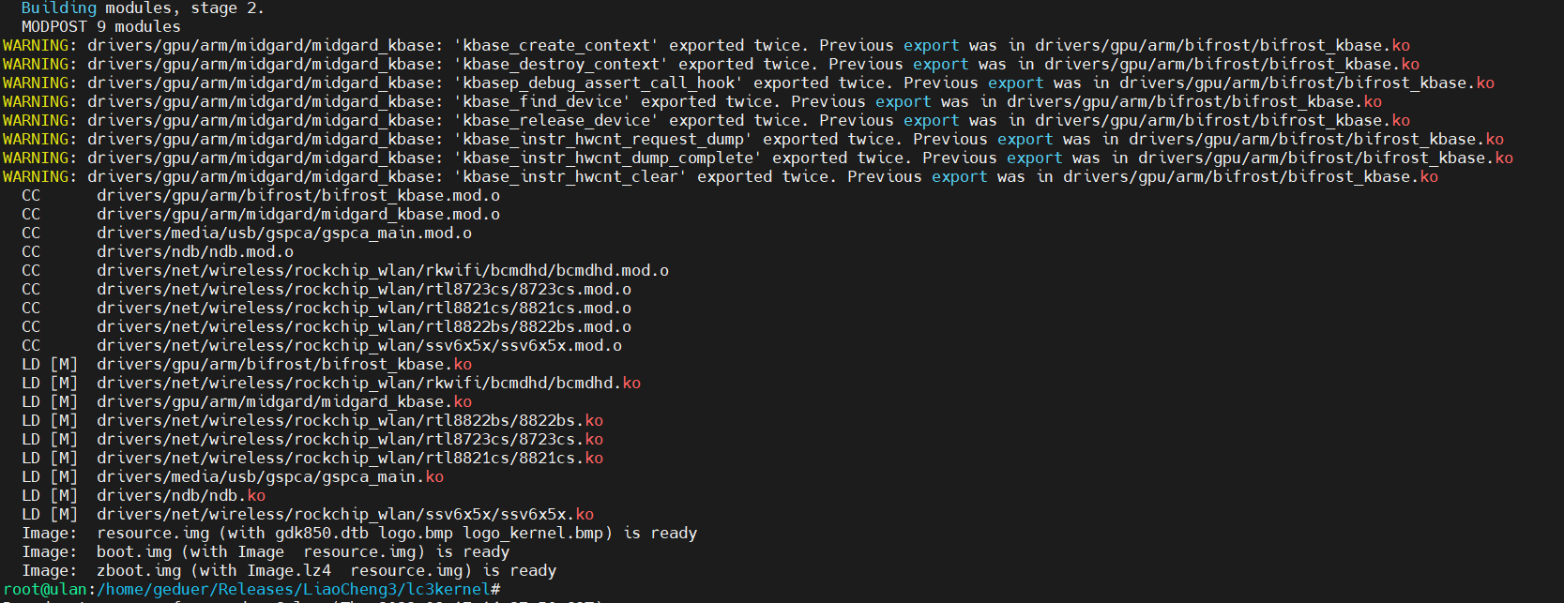Viewport: 1564px width, 603px height.
Task: Click the CC ssv6x5x.mod.o path
Action: [x=359, y=345]
